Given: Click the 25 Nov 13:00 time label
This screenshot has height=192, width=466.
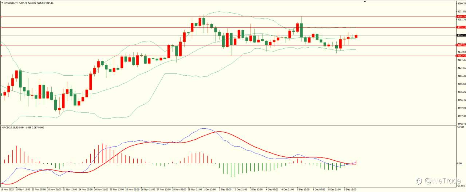Looking at the screenshot, I should coord(116,189).
